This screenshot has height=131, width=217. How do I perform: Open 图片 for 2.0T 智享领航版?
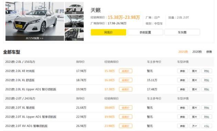click(195, 117)
